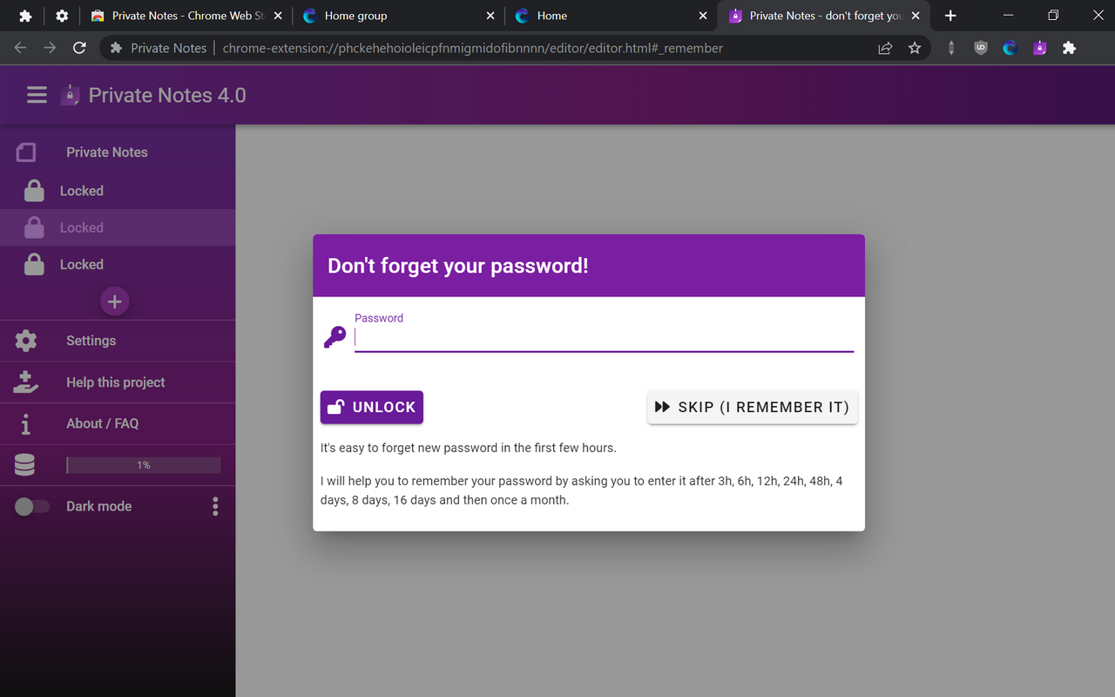1115x697 pixels.
Task: Switch to the Home group tab
Action: click(399, 16)
